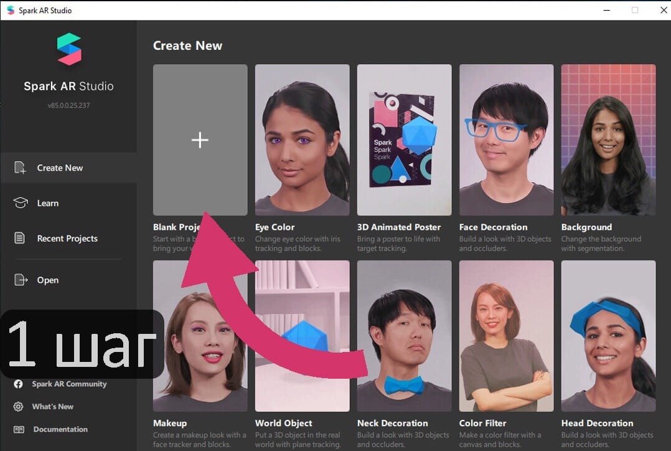Open the Documentation link
The height and width of the screenshot is (451, 671).
[x=60, y=429]
